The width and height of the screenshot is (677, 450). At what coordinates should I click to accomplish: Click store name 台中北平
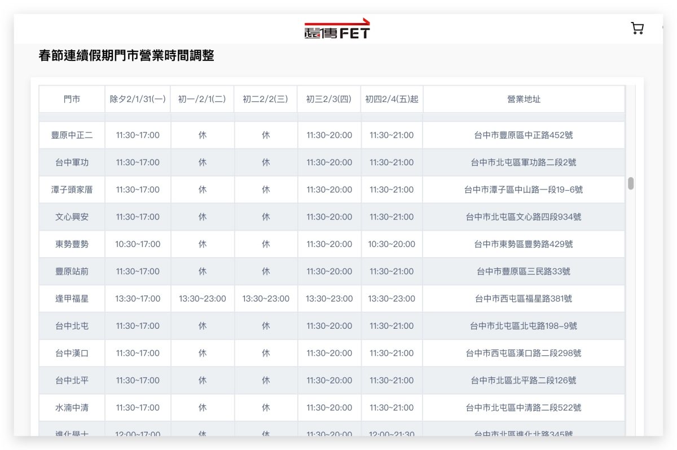[x=72, y=380]
